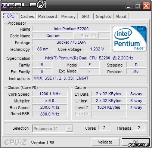Select the Package value Socket 775 LGA
Viewport: 152px width, 148px height.
click(x=71, y=42)
